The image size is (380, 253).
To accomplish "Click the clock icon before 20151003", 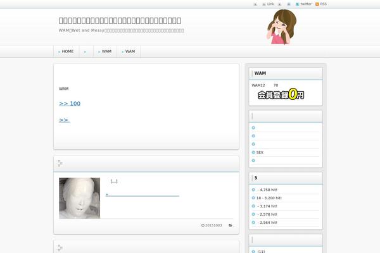I will point(203,225).
